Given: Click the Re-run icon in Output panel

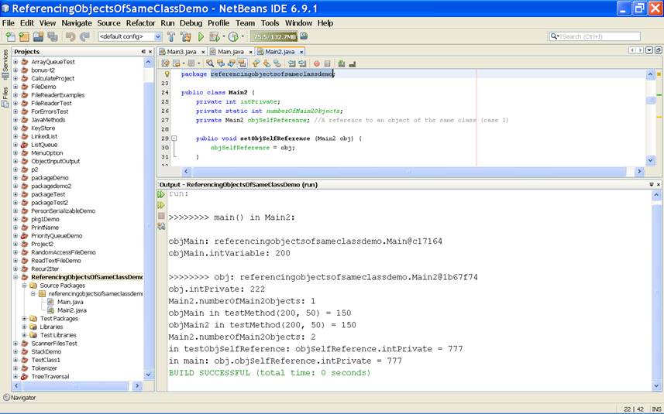Looking at the screenshot, I should click(x=162, y=195).
